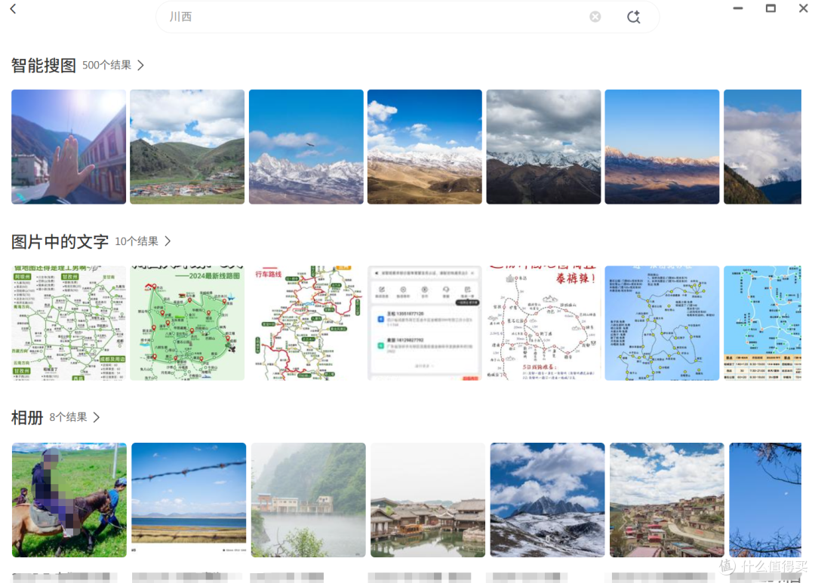Open the clear-sky sunset mountain ridge photo

[x=663, y=146]
